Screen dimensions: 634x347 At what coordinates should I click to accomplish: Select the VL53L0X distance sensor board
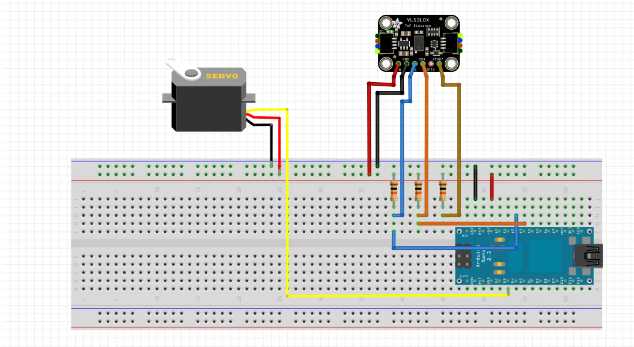click(x=419, y=42)
